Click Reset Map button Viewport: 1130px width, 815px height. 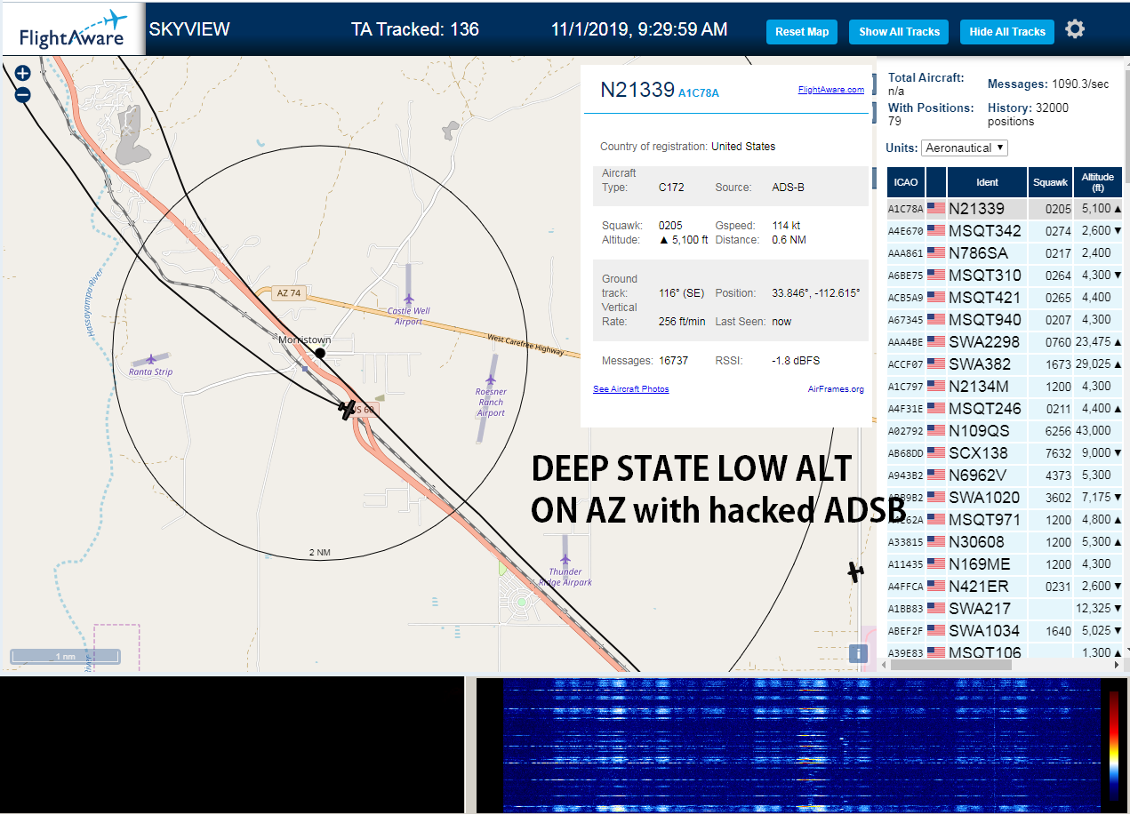click(802, 31)
